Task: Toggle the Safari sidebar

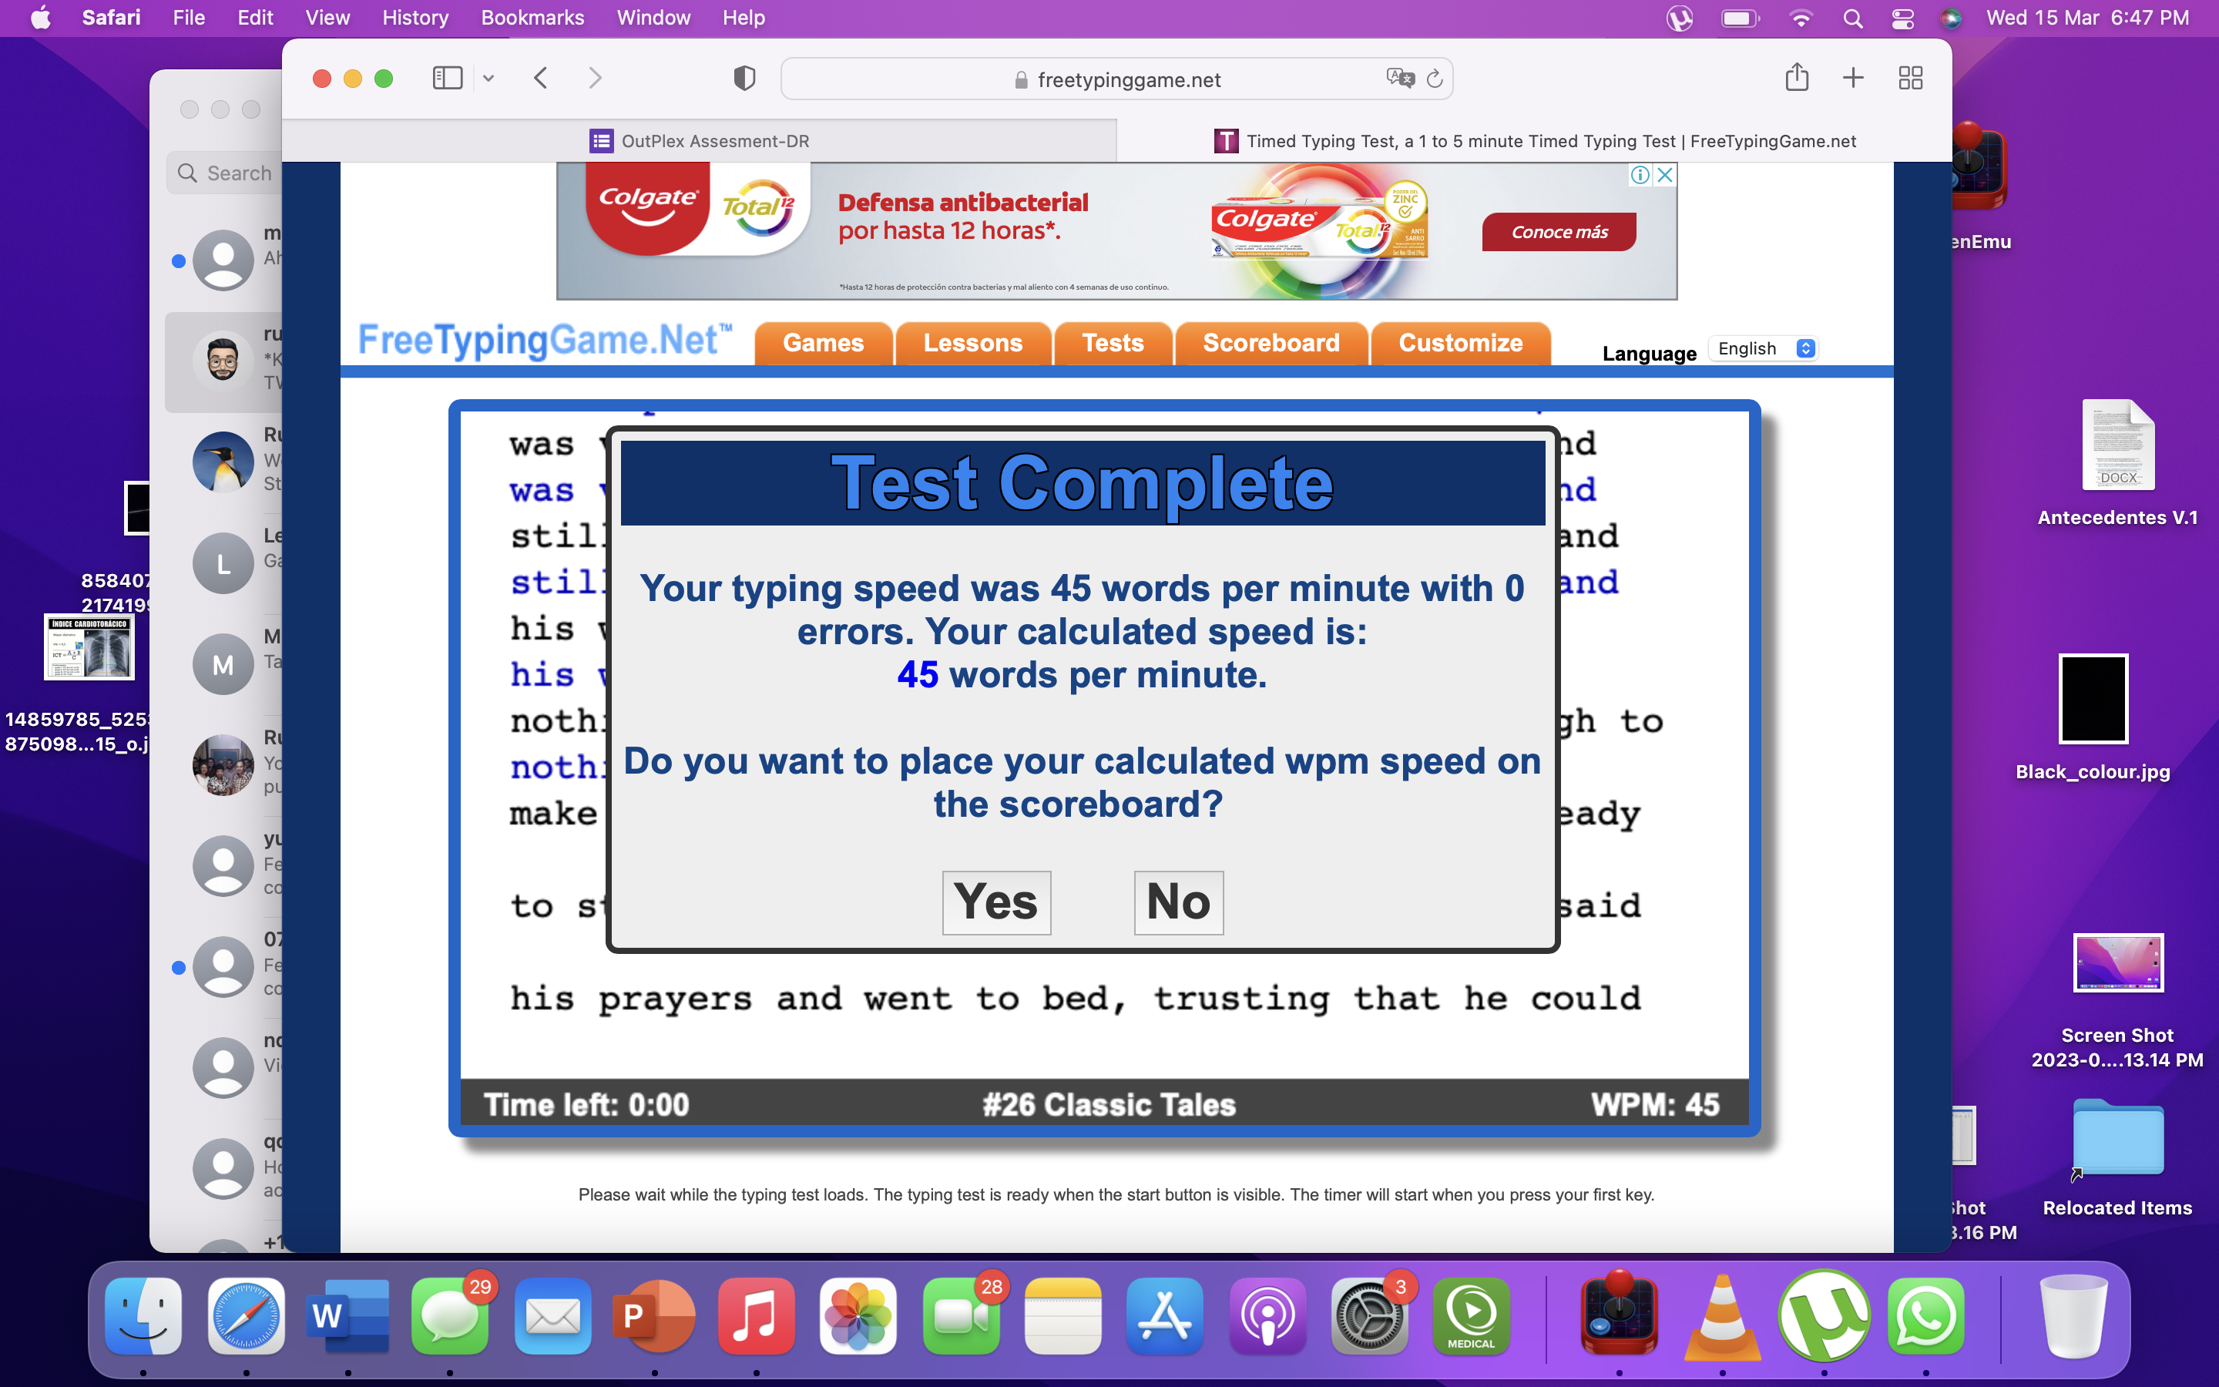Action: 448,78
